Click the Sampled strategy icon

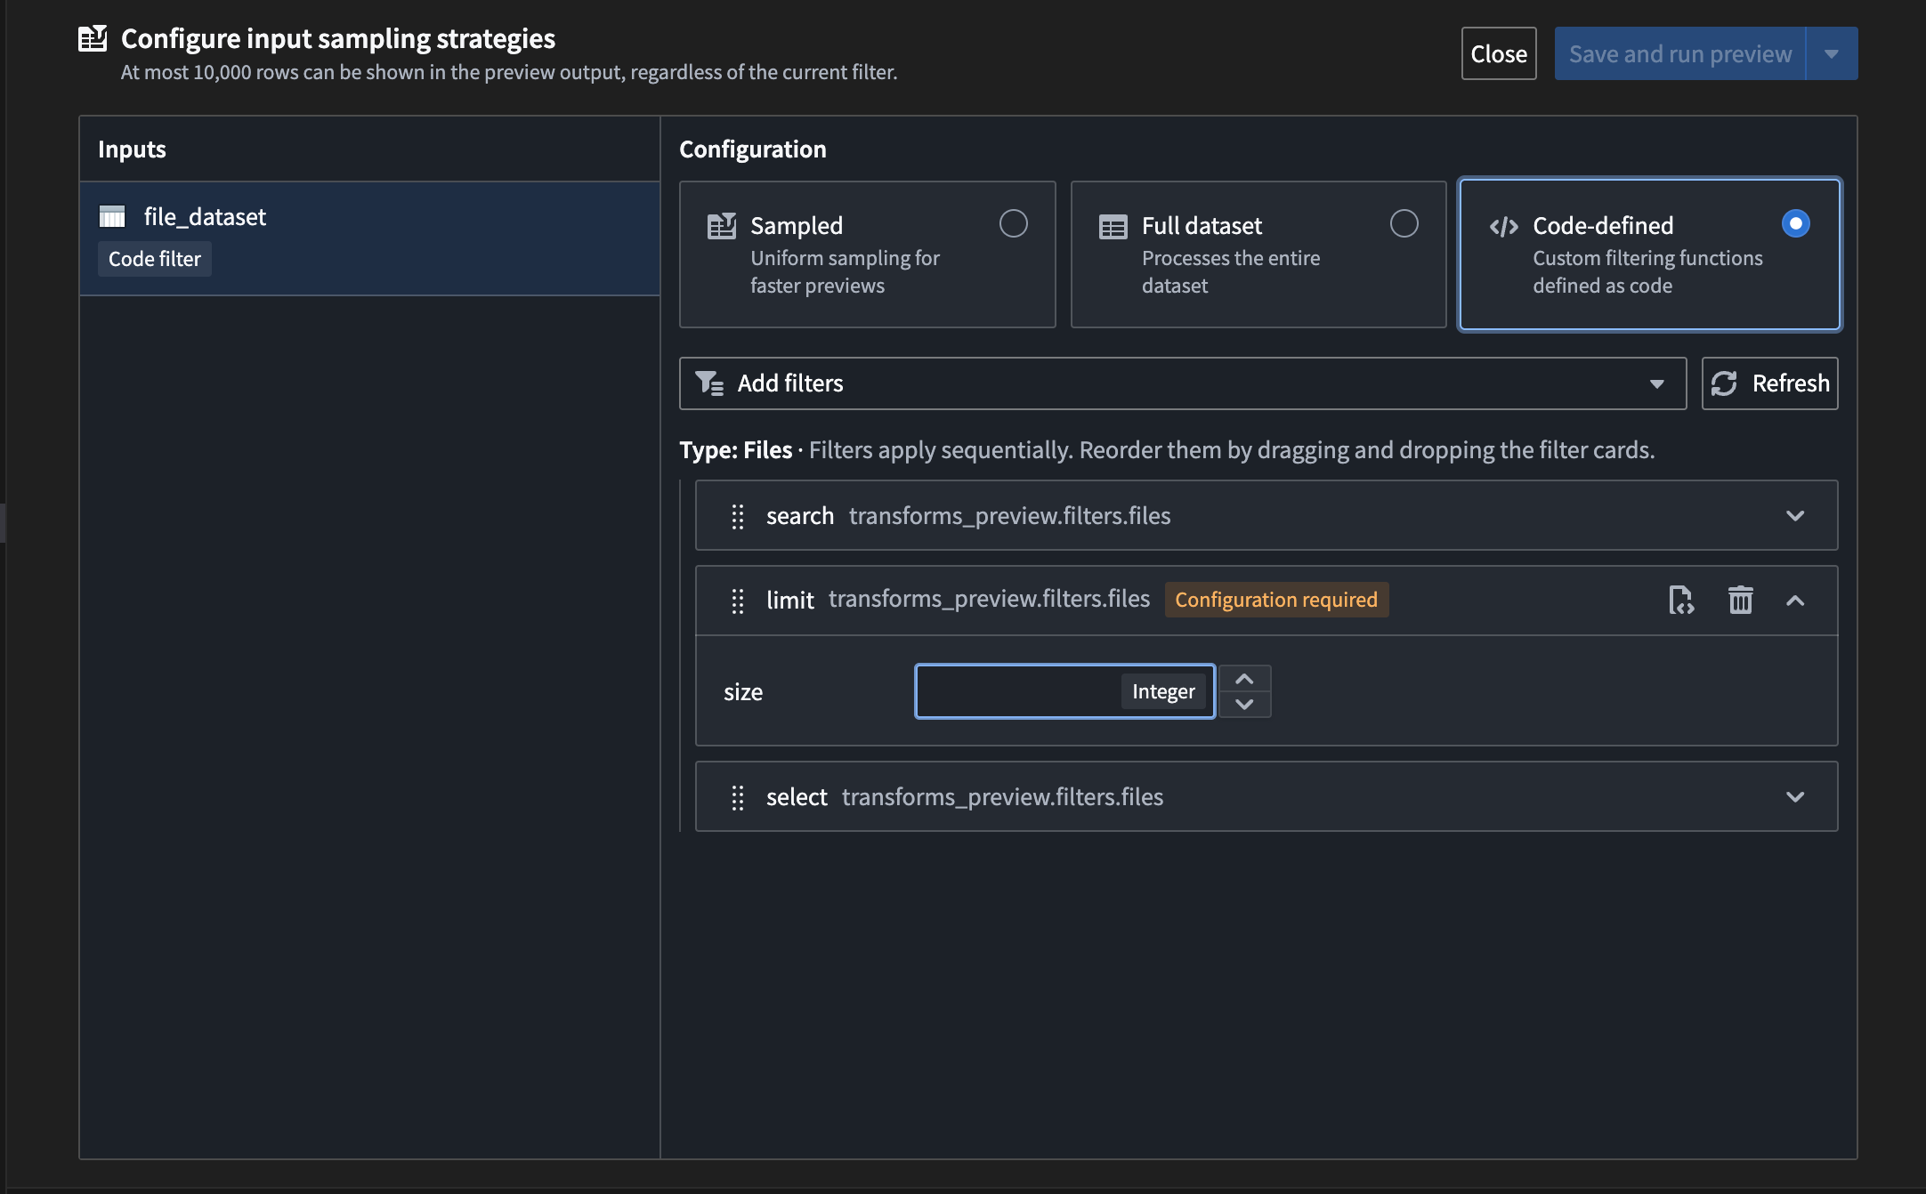pyautogui.click(x=723, y=226)
